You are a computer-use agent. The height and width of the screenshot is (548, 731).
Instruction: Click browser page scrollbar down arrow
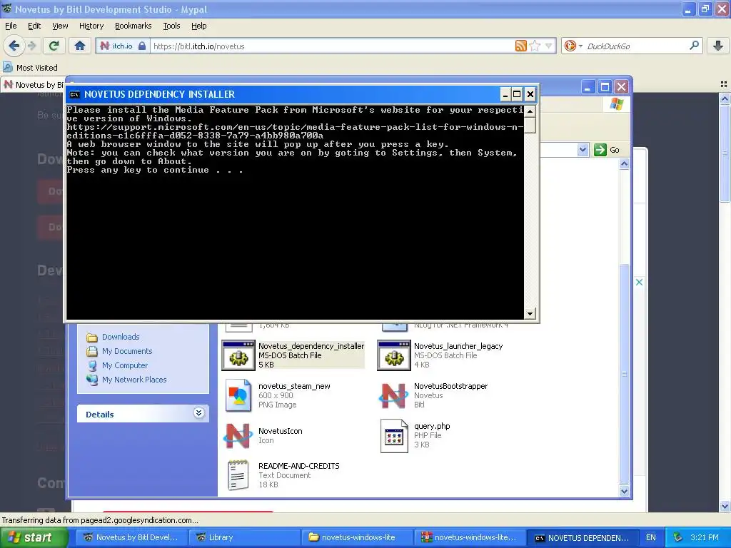pos(725,506)
